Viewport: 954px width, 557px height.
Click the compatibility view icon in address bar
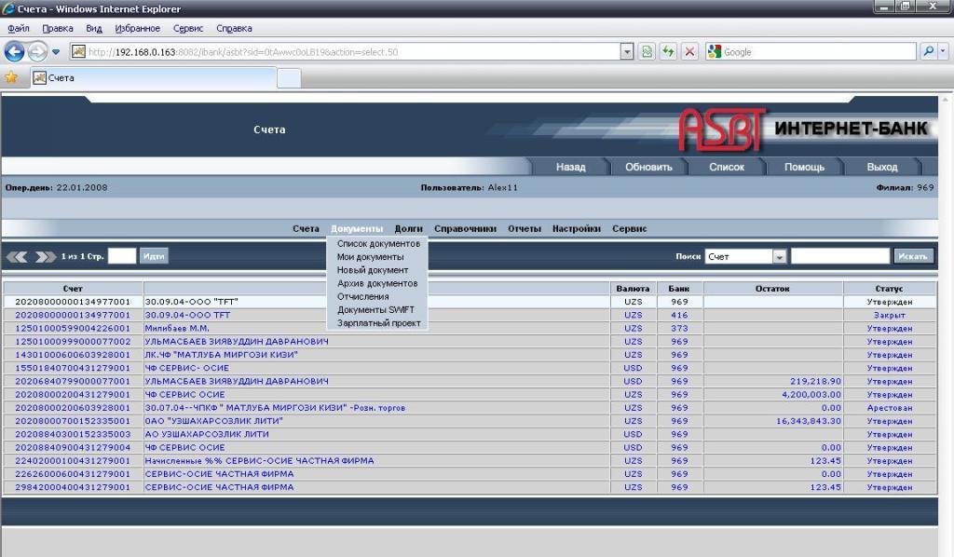tap(647, 52)
